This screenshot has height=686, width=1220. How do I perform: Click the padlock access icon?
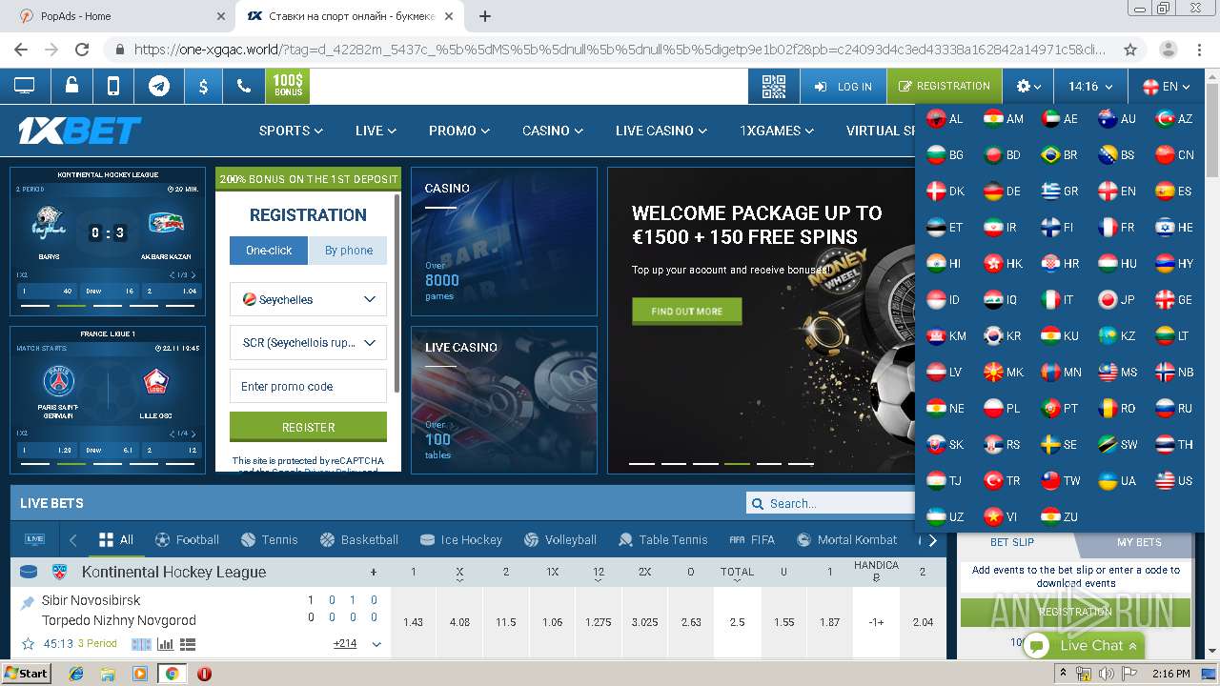pos(71,86)
